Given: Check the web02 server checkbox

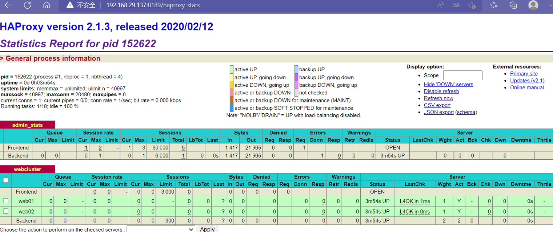Looking at the screenshot, I should point(5,211).
